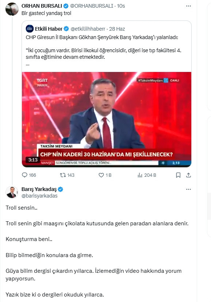
Task: Open more options on Orhan Bursalı tweet
Action: [x=188, y=6]
